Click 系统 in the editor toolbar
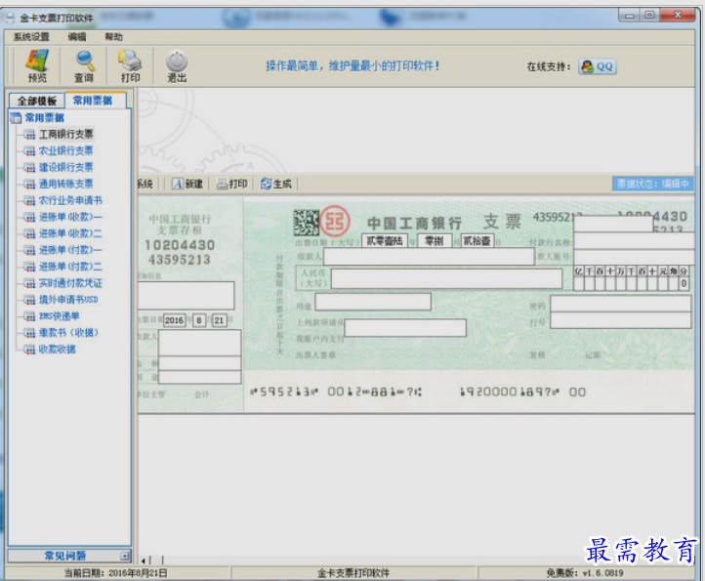Screen dimensions: 705x581 (x=145, y=184)
